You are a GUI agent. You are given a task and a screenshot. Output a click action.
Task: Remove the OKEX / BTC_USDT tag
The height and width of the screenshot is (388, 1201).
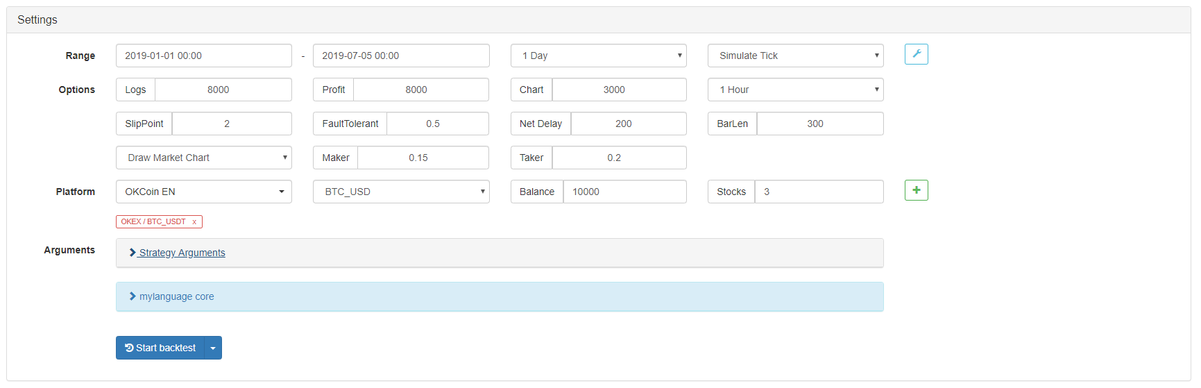[x=194, y=222]
